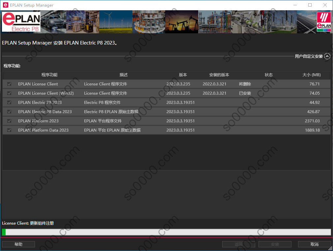The image size is (333, 251).
Task: Click the wind turbines banner thumbnail
Action: pyautogui.click(x=115, y=22)
